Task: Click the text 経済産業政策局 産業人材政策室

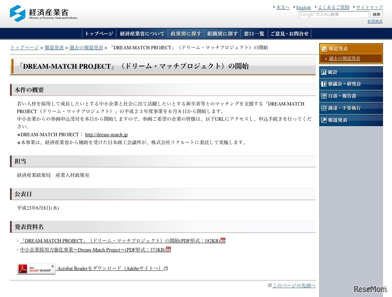Action: (53, 175)
